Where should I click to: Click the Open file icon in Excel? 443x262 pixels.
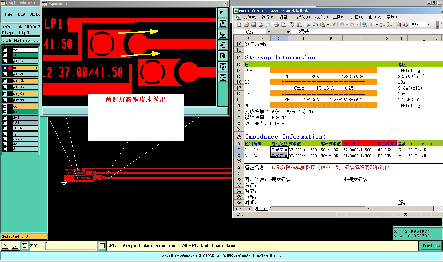pos(246,25)
